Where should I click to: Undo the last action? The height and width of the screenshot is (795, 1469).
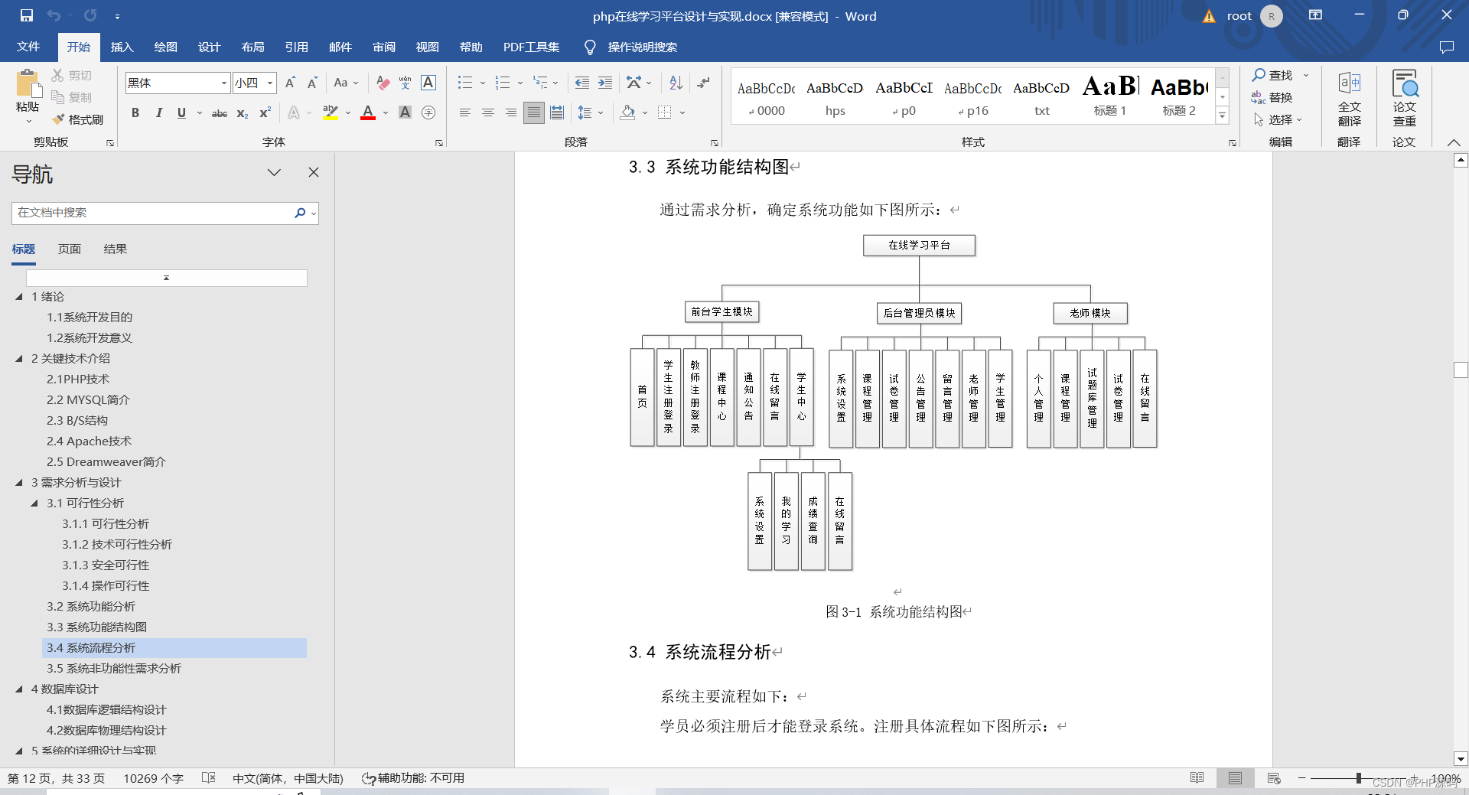pos(54,15)
